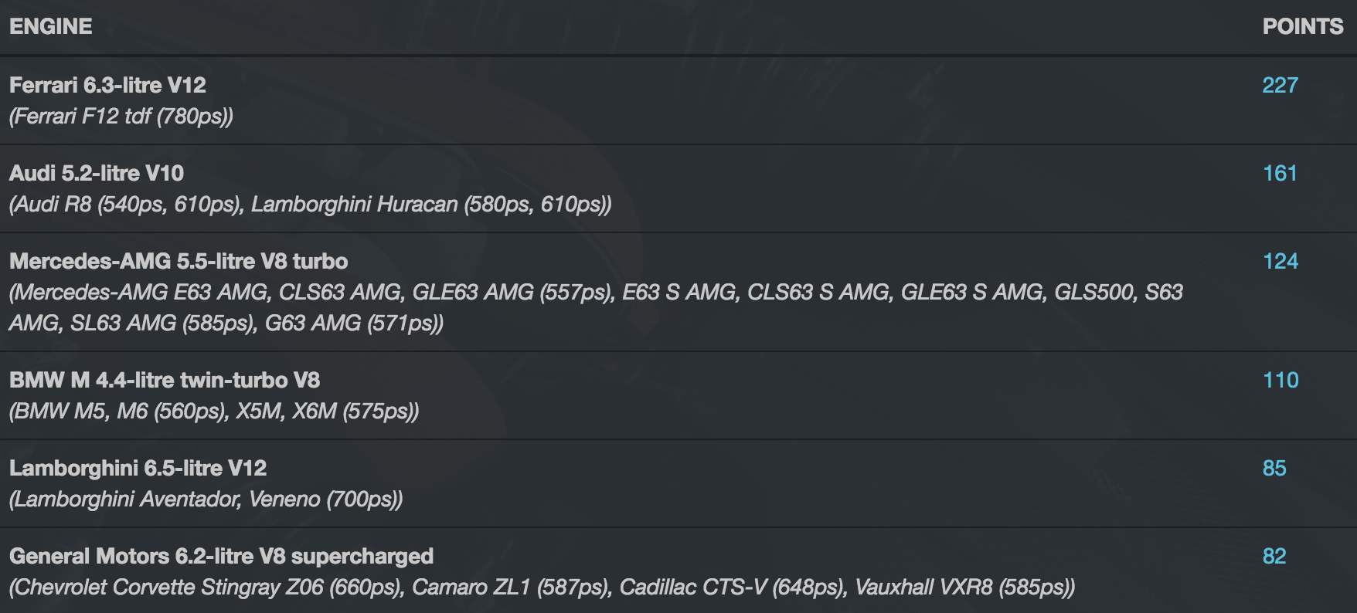Click the 110 points value

1280,380
